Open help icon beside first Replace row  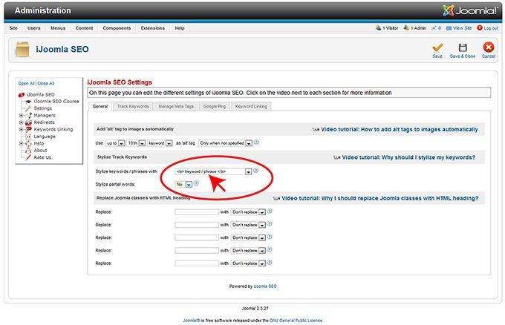[x=270, y=211]
